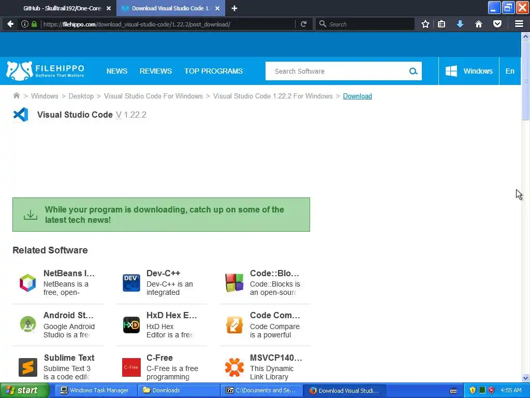This screenshot has height=398, width=530.
Task: Click the browser Search box
Action: (x=365, y=24)
